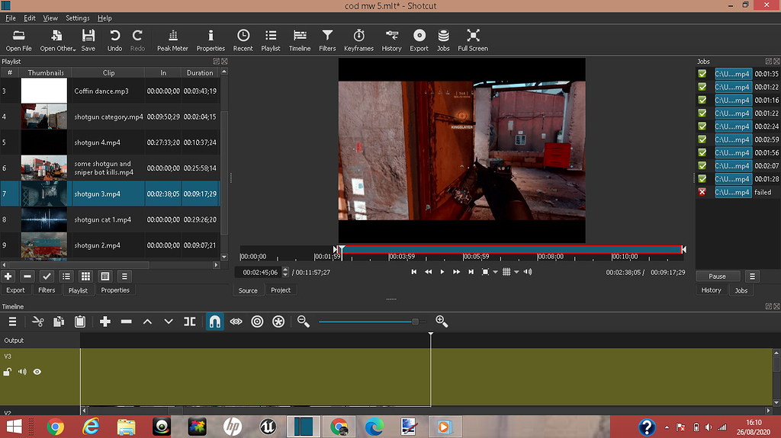Viewport: 781px width, 438px height.
Task: Split clip at playhead
Action: click(190, 321)
